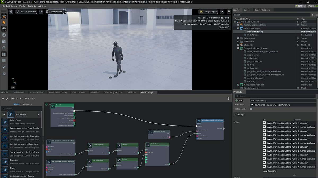Open the Window menu

(x=22, y=6)
